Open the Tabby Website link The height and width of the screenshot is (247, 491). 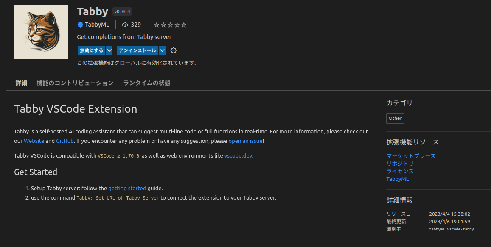34,141
